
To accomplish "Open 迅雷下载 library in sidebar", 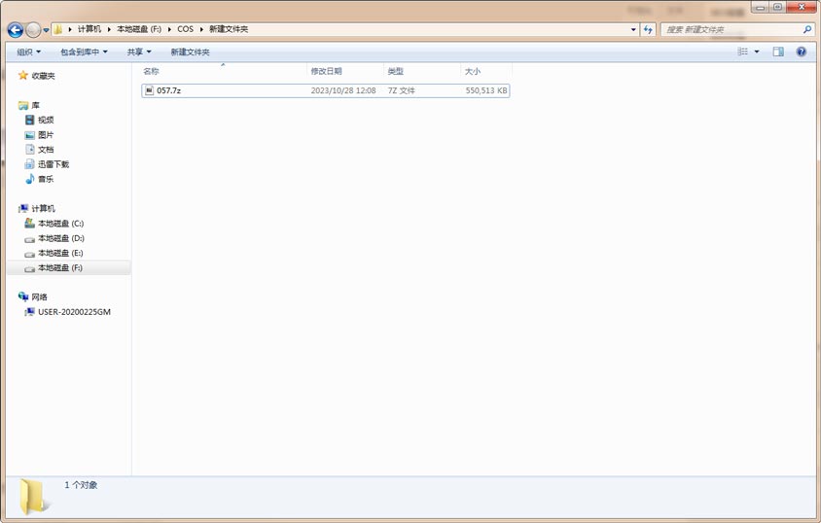I will click(53, 164).
